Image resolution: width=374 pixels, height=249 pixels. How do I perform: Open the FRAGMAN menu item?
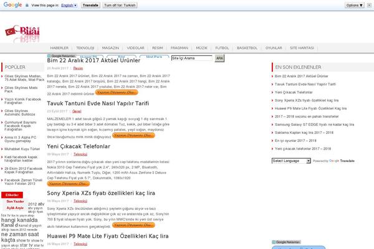pos(180,48)
